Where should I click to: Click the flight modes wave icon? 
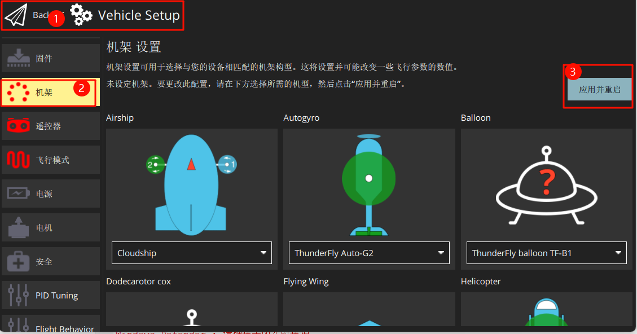(18, 160)
